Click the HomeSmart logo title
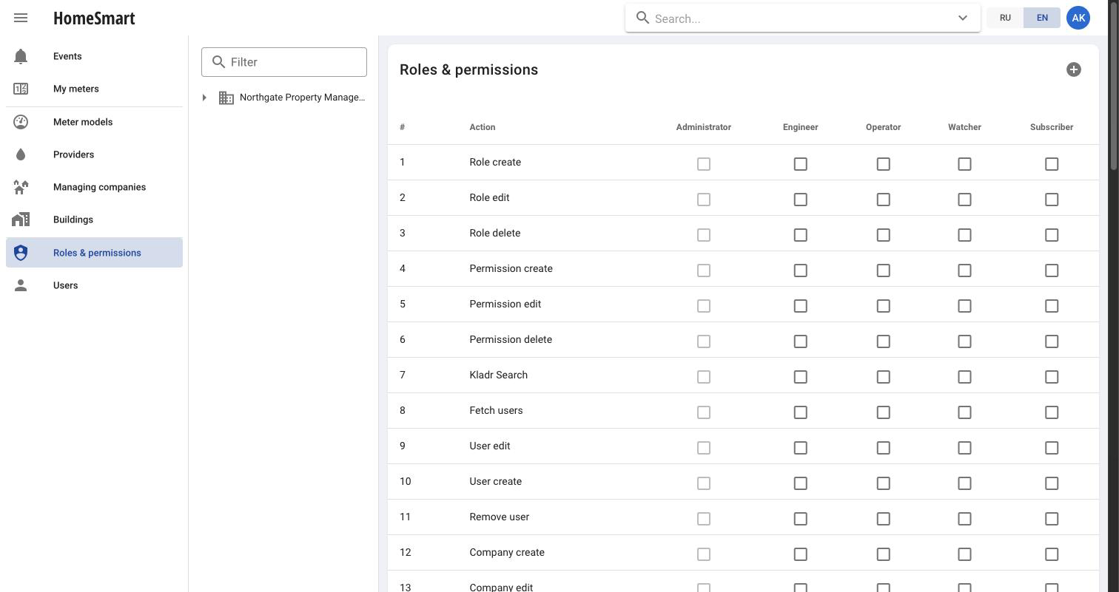1119x592 pixels. 94,18
